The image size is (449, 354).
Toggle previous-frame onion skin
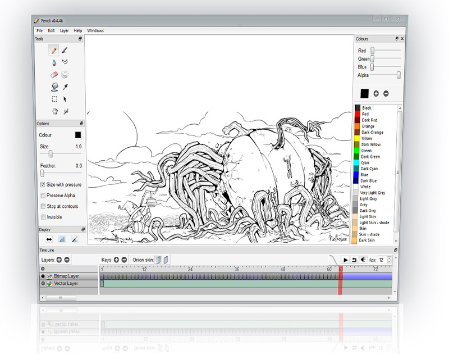click(158, 260)
